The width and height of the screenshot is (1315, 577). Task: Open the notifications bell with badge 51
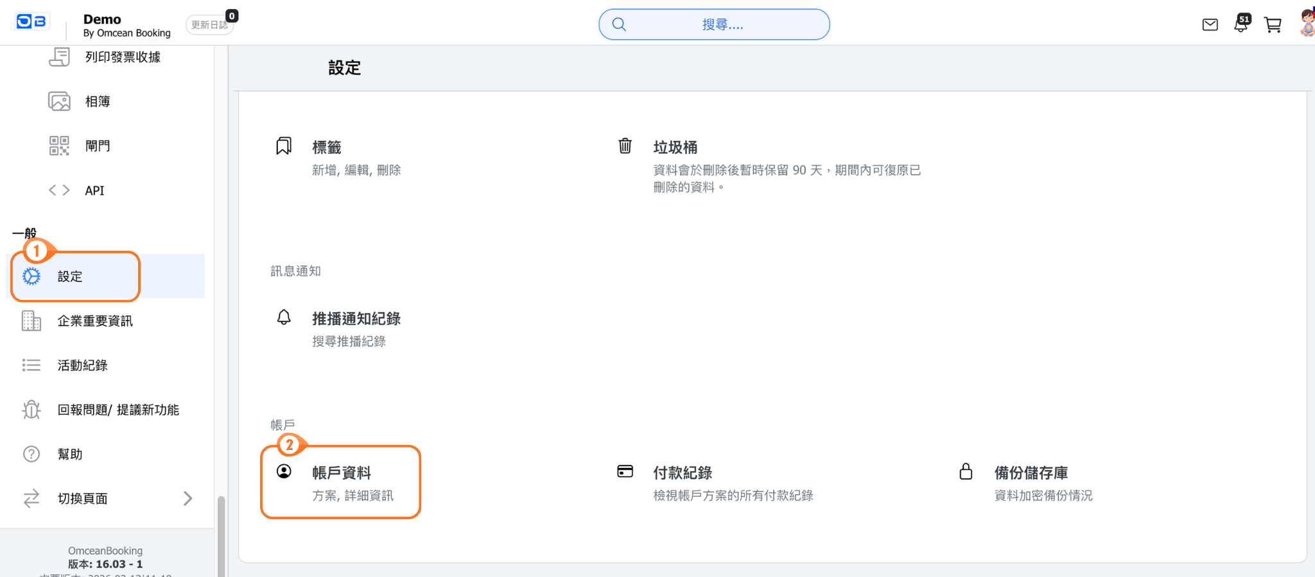point(1241,24)
